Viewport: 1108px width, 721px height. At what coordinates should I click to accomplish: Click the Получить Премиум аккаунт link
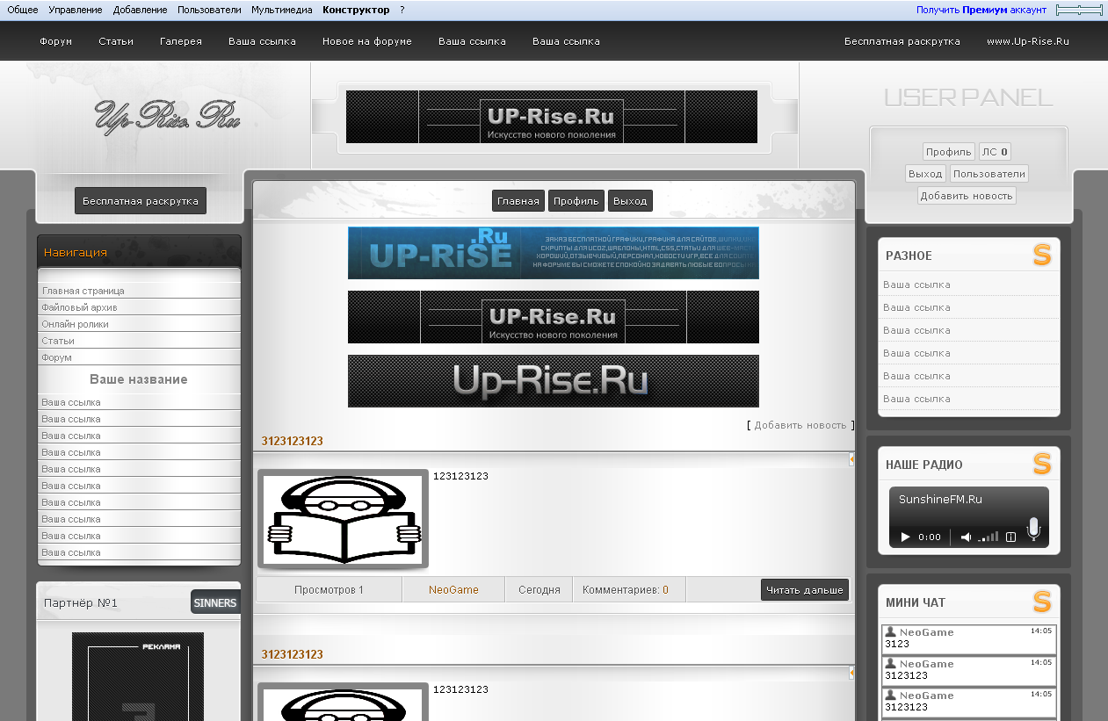(x=981, y=10)
